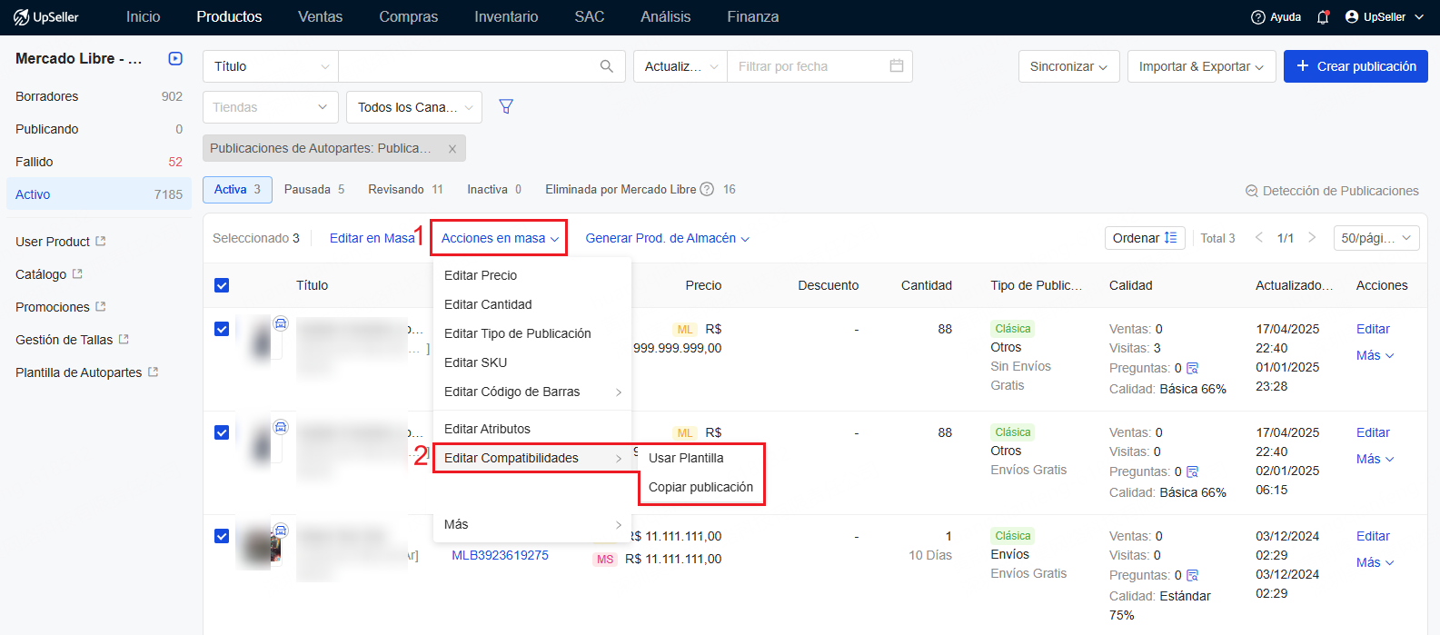
Task: Switch to the Pausada tab
Action: pyautogui.click(x=314, y=189)
